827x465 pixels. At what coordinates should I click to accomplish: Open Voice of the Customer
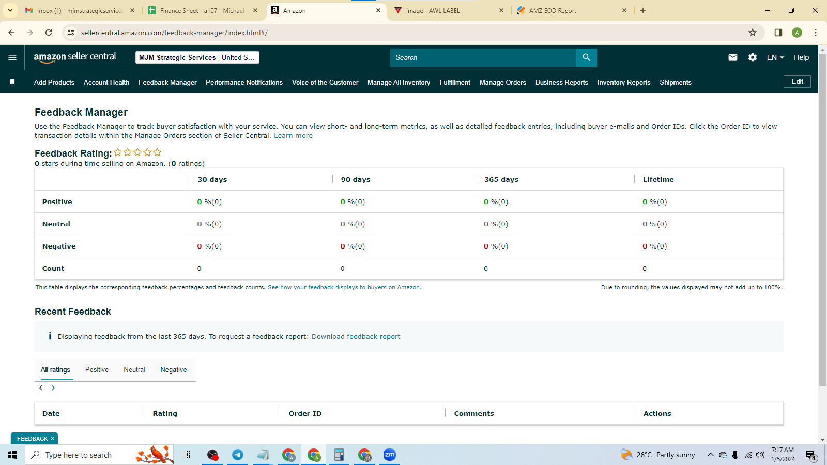click(325, 82)
